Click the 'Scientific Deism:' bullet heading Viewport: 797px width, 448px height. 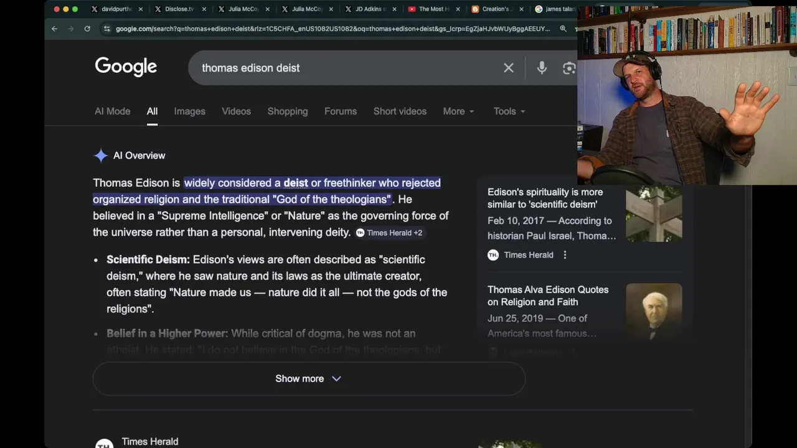(x=148, y=259)
